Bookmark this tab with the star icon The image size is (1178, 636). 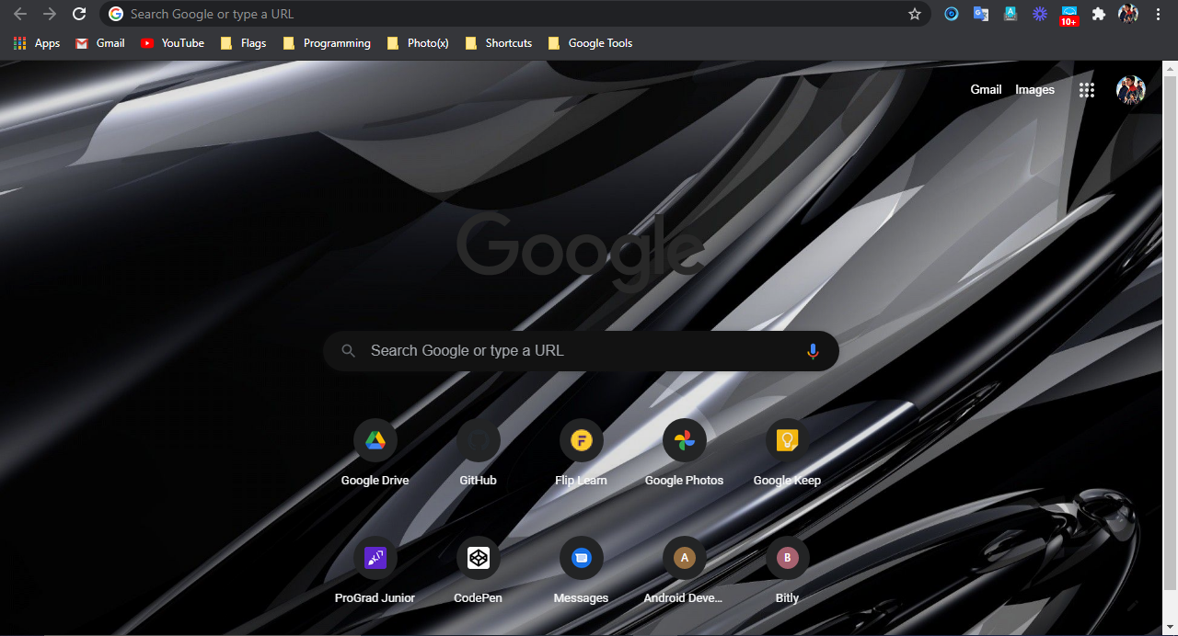pyautogui.click(x=914, y=14)
